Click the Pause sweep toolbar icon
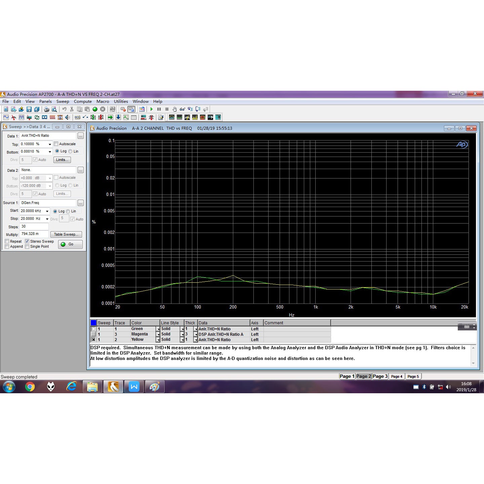Screen dimensions: 484x484 click(159, 109)
